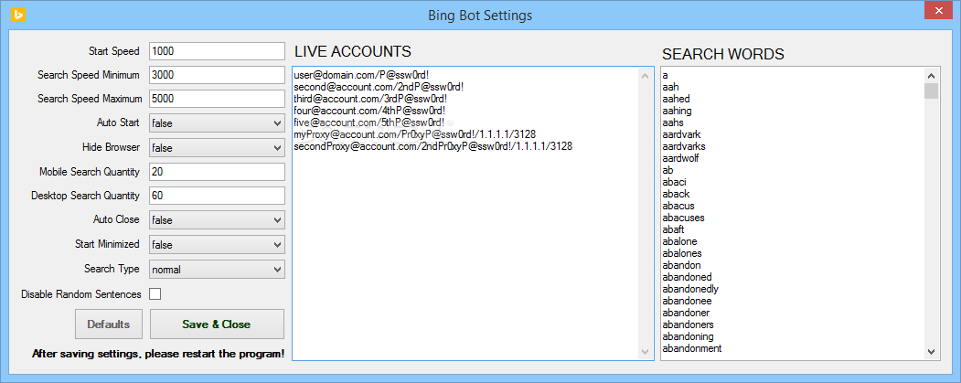Click the search words scrollbar thumb
Image resolution: width=961 pixels, height=383 pixels.
932,90
